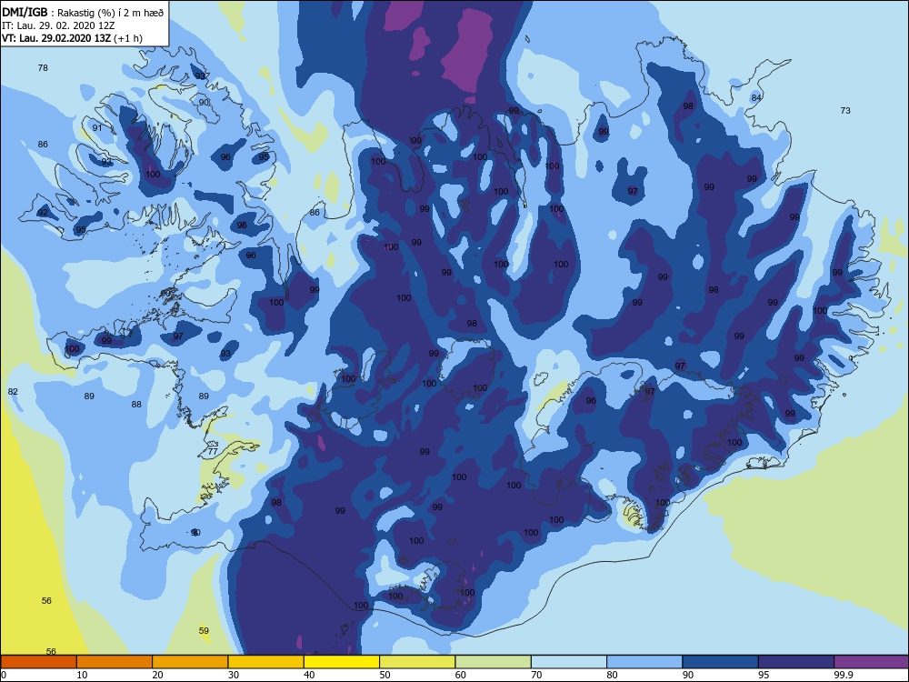Click the humidity value 59 near the legend
Image resolution: width=909 pixels, height=682 pixels.
[x=204, y=630]
